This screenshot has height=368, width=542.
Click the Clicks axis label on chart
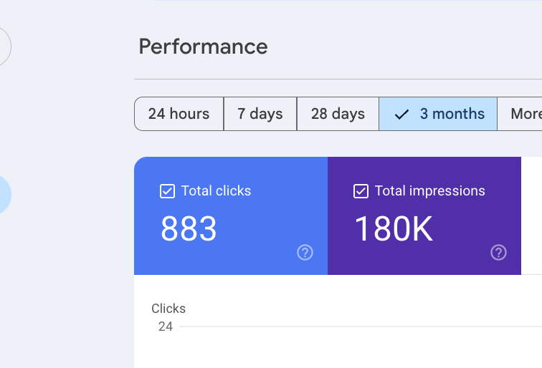click(x=168, y=309)
